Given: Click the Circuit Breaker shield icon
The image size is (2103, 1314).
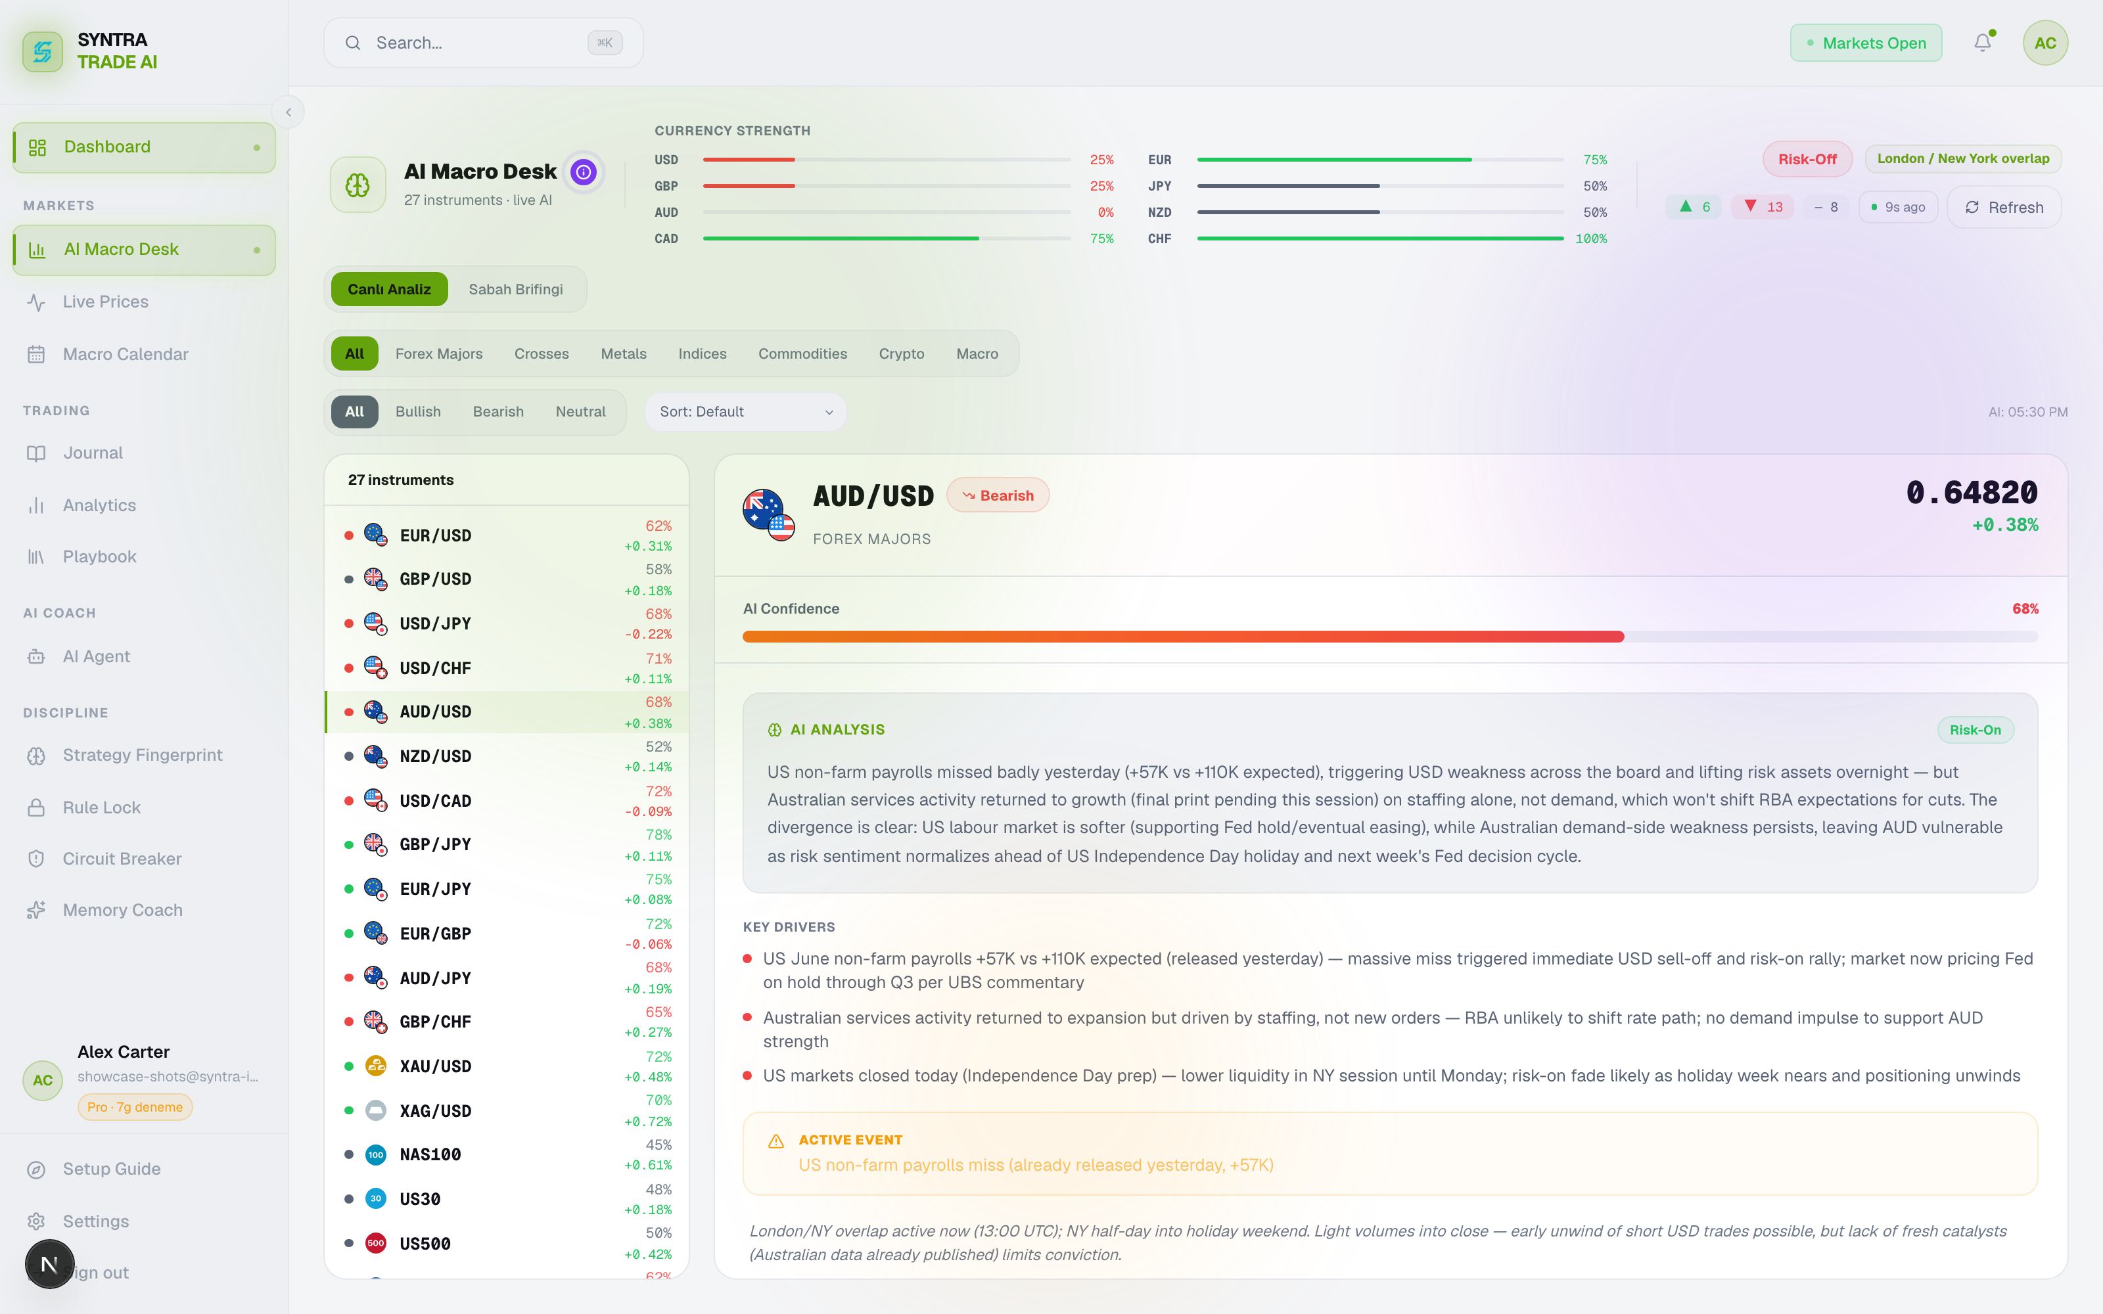Looking at the screenshot, I should coord(37,859).
